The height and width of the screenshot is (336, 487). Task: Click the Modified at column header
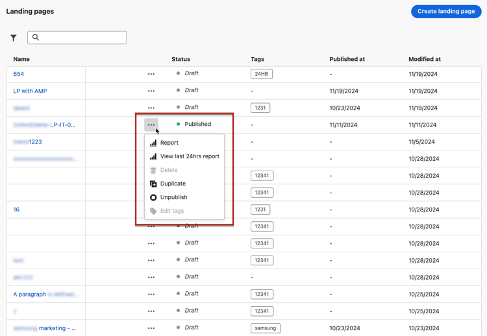(x=425, y=59)
